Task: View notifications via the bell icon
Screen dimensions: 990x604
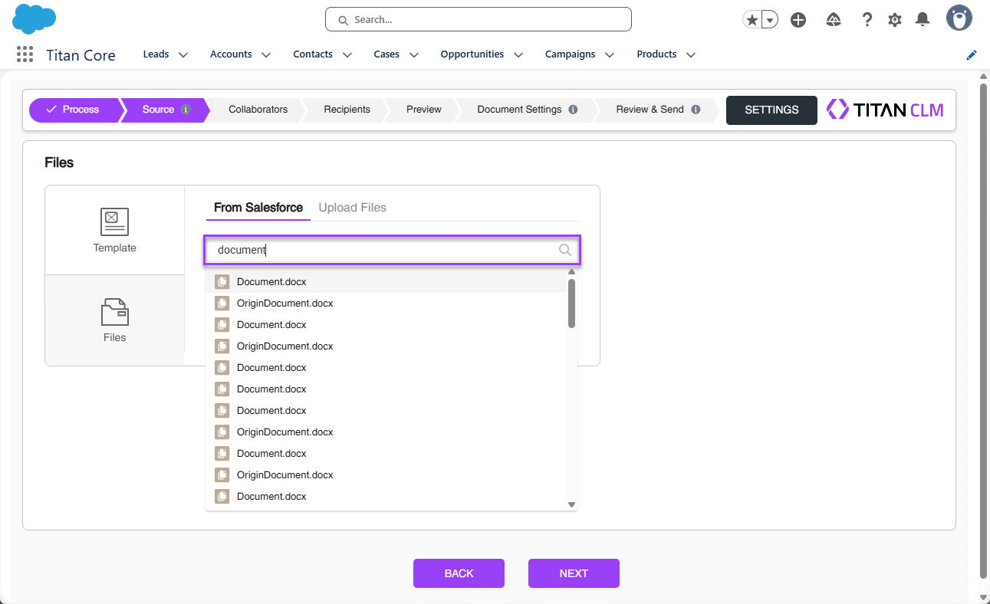Action: tap(922, 19)
